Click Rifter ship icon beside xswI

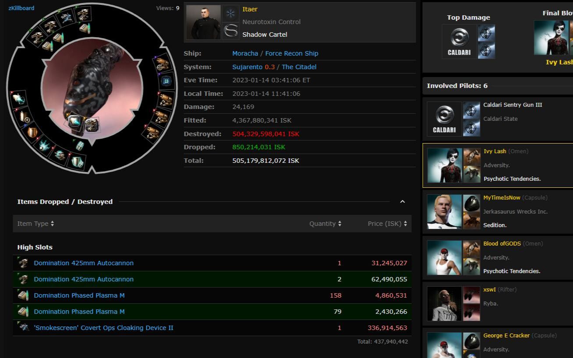pos(472,295)
